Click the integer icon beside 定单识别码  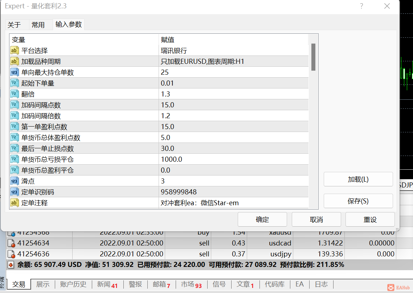[15, 192]
